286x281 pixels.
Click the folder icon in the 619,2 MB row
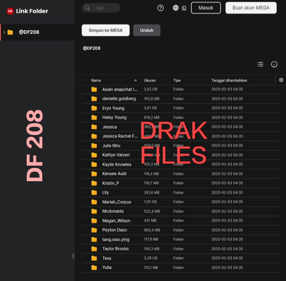94,117
